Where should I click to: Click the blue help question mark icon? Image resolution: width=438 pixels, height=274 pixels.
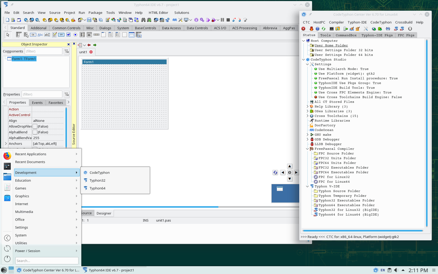point(318,29)
